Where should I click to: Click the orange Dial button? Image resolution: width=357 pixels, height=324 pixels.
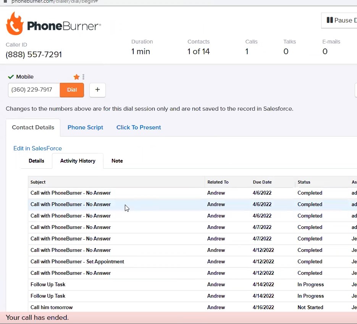72,90
